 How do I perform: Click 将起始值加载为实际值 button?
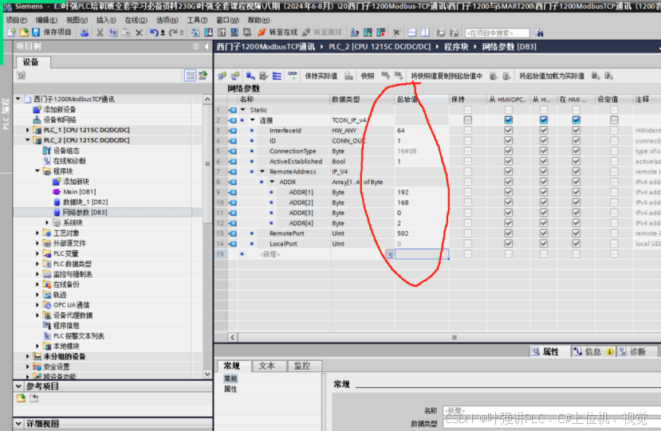point(552,76)
